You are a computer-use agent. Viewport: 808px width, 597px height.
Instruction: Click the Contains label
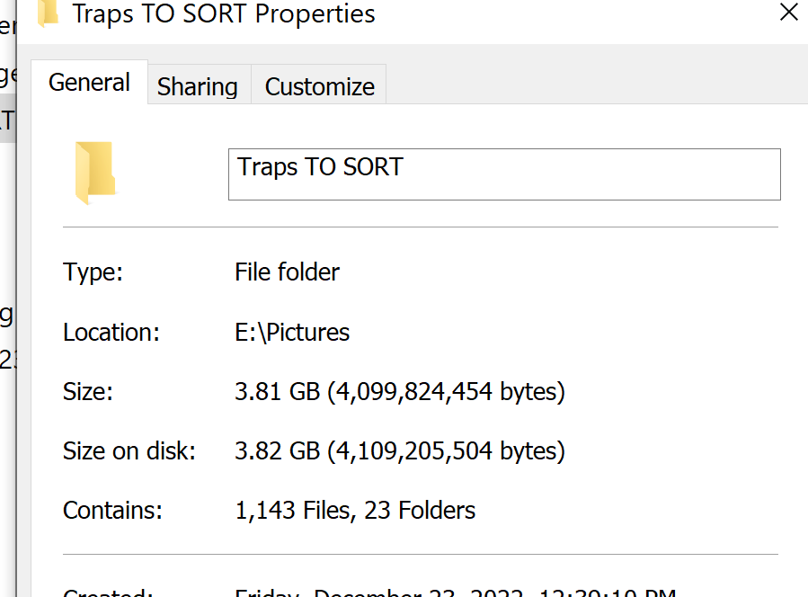coord(112,511)
